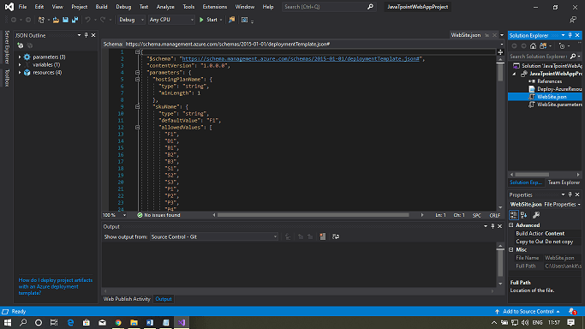Pin the Solution Explorer panel
The width and height of the screenshot is (585, 329).
[x=570, y=35]
